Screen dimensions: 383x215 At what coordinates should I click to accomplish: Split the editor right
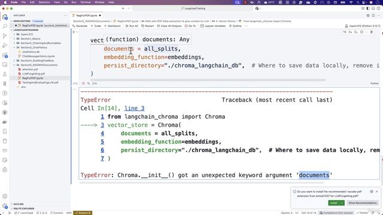pos(373,16)
